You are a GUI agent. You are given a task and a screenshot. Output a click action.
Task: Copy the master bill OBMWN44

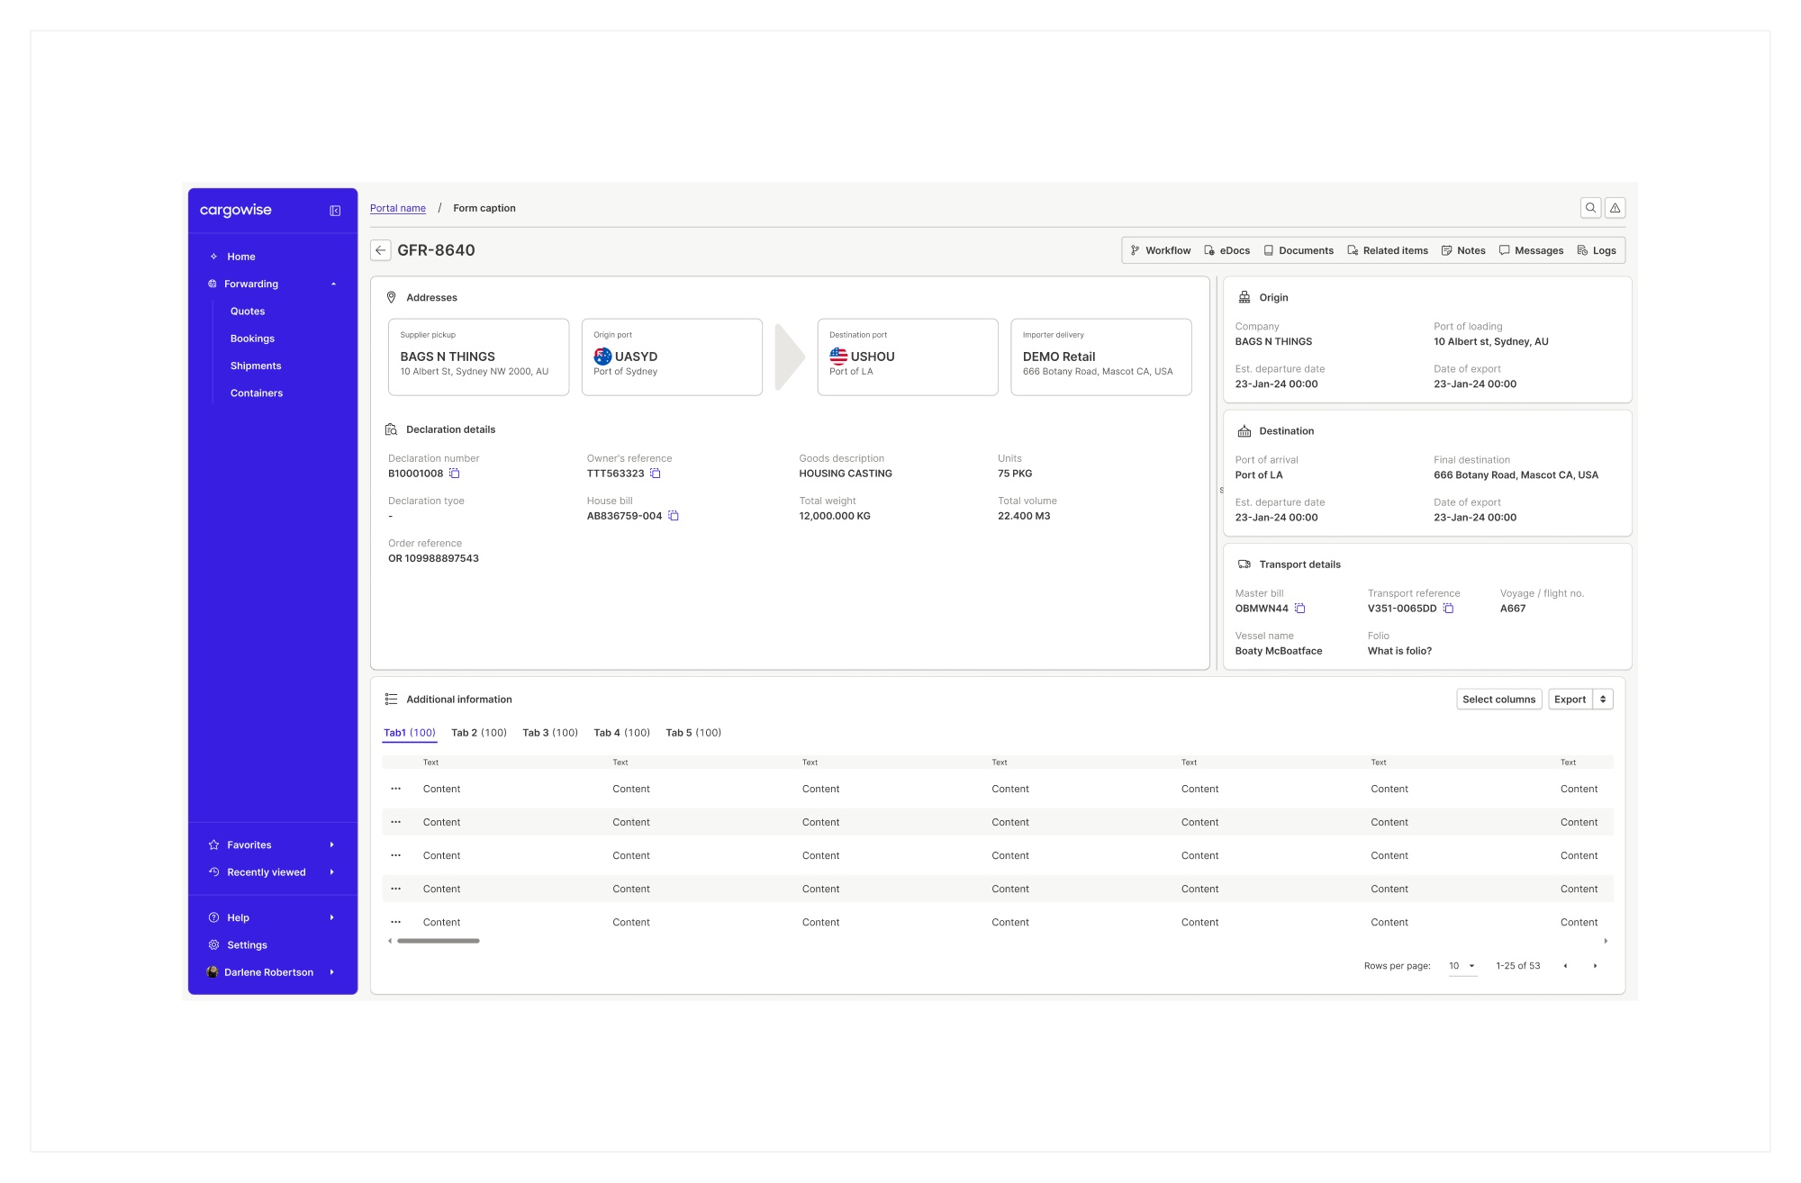coord(1300,609)
